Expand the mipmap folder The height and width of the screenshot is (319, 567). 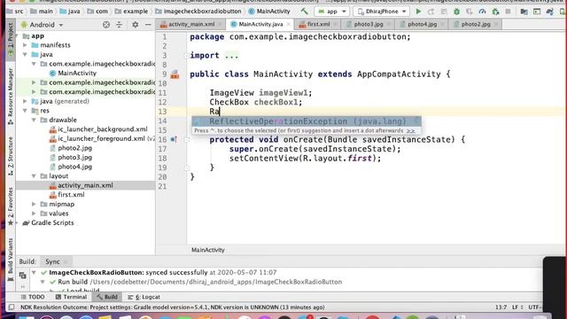(34, 205)
